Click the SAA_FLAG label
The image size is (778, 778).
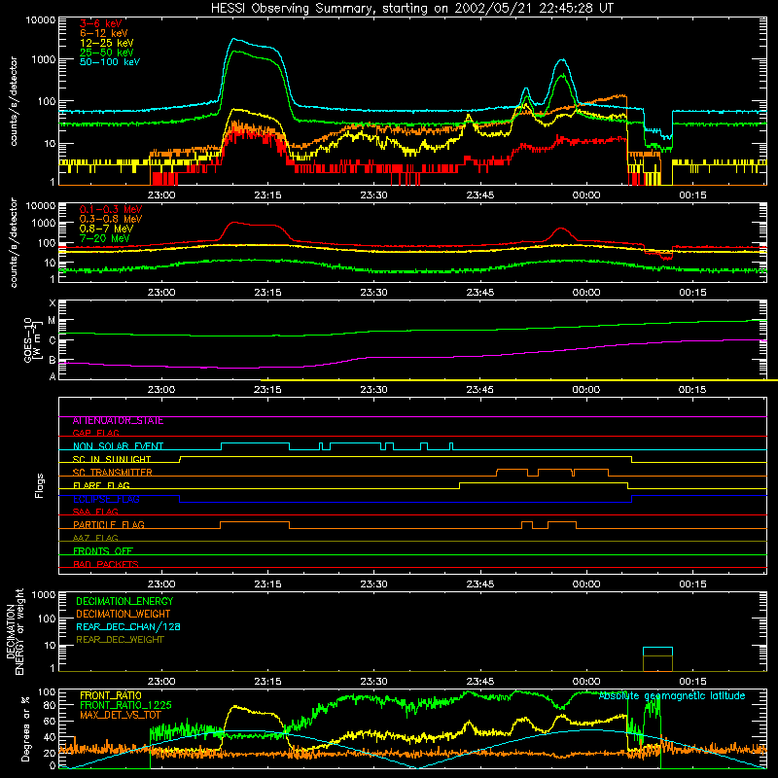tap(95, 512)
